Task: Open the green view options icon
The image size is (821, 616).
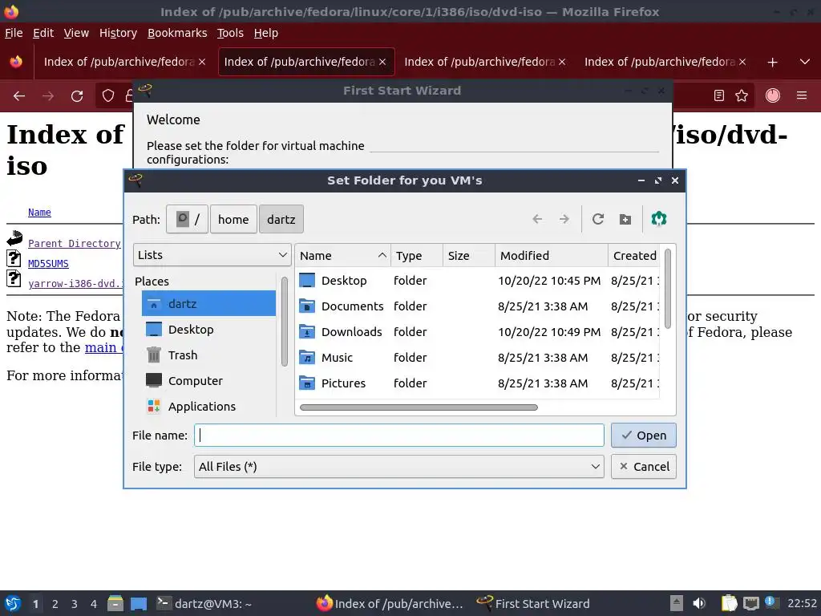Action: [x=659, y=219]
